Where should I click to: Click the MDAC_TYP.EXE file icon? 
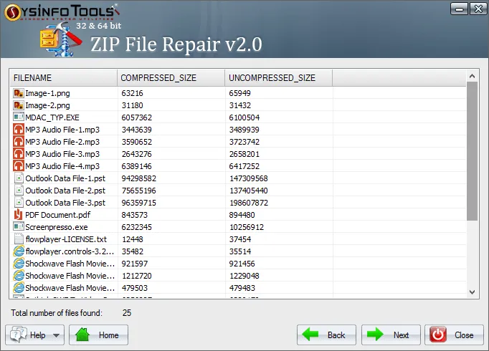[x=19, y=117]
